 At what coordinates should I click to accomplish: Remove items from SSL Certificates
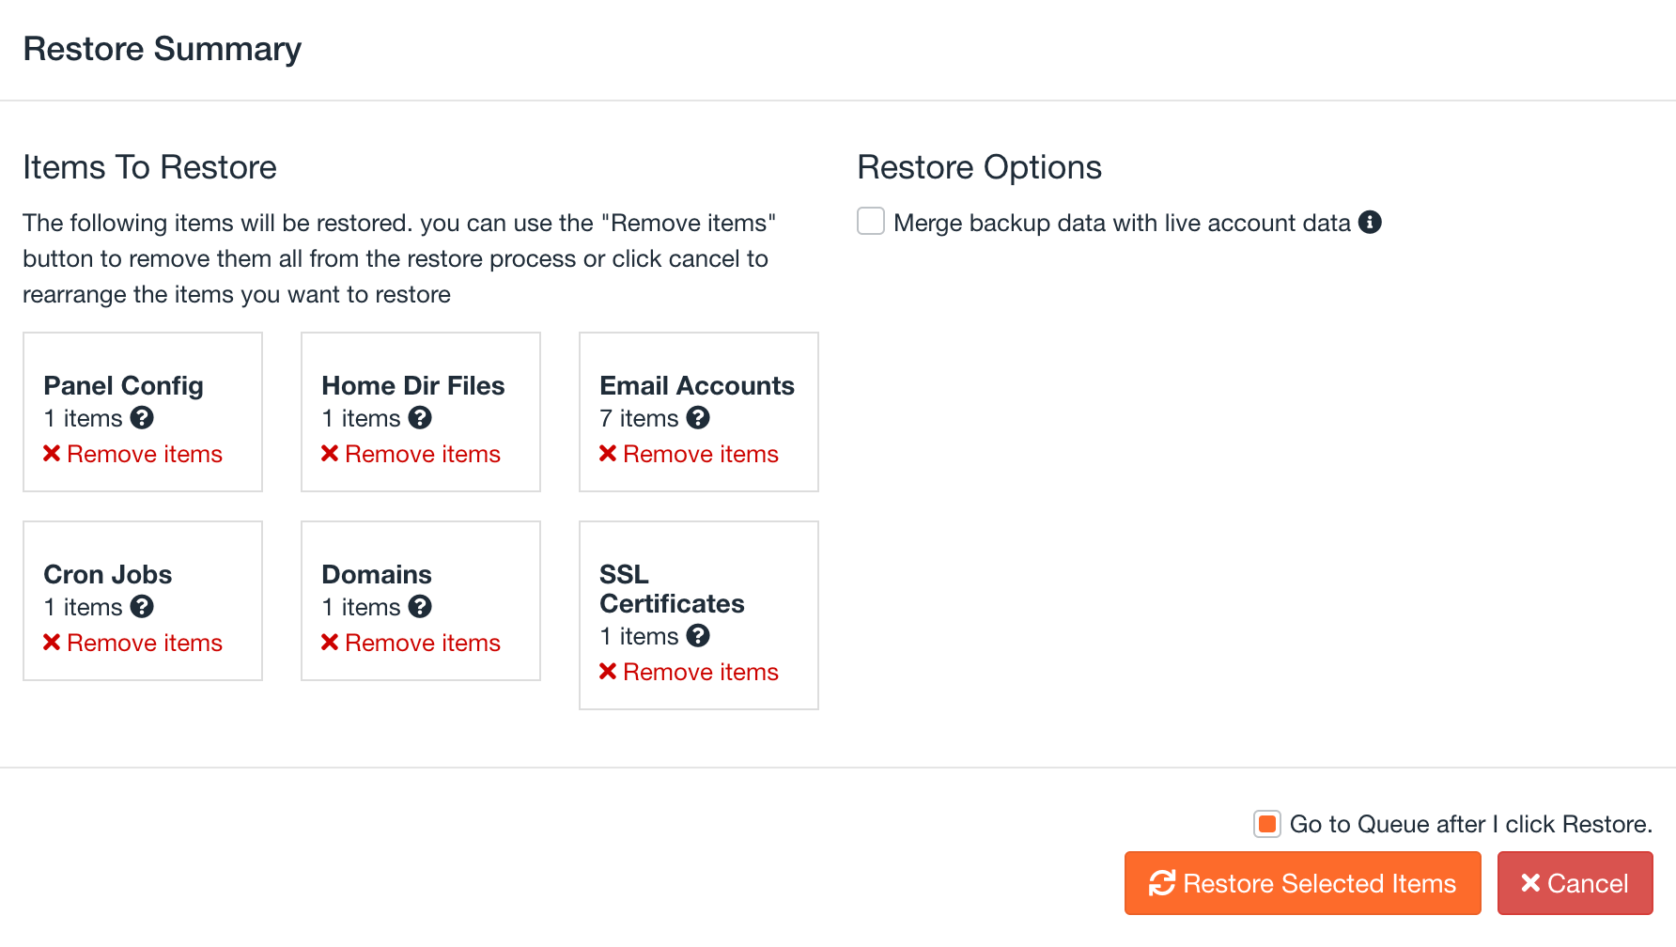point(690,672)
